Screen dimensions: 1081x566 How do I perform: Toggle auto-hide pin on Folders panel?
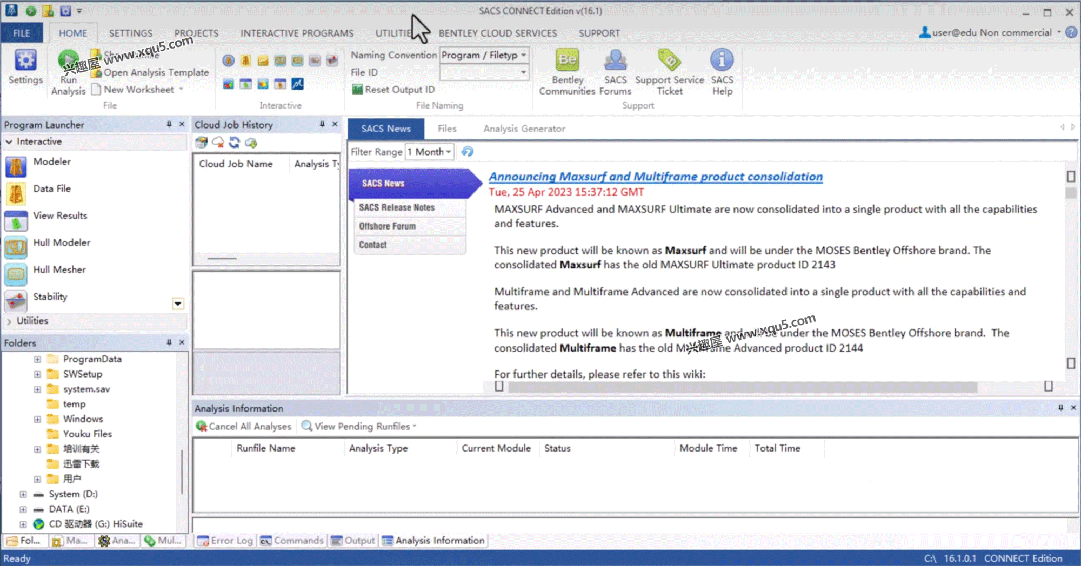pyautogui.click(x=169, y=342)
